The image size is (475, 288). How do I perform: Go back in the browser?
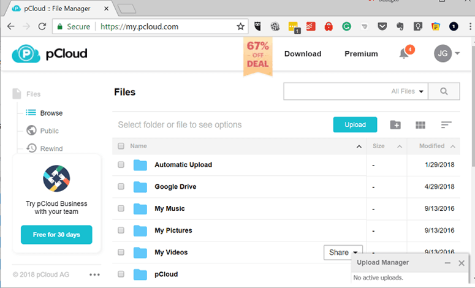(11, 26)
